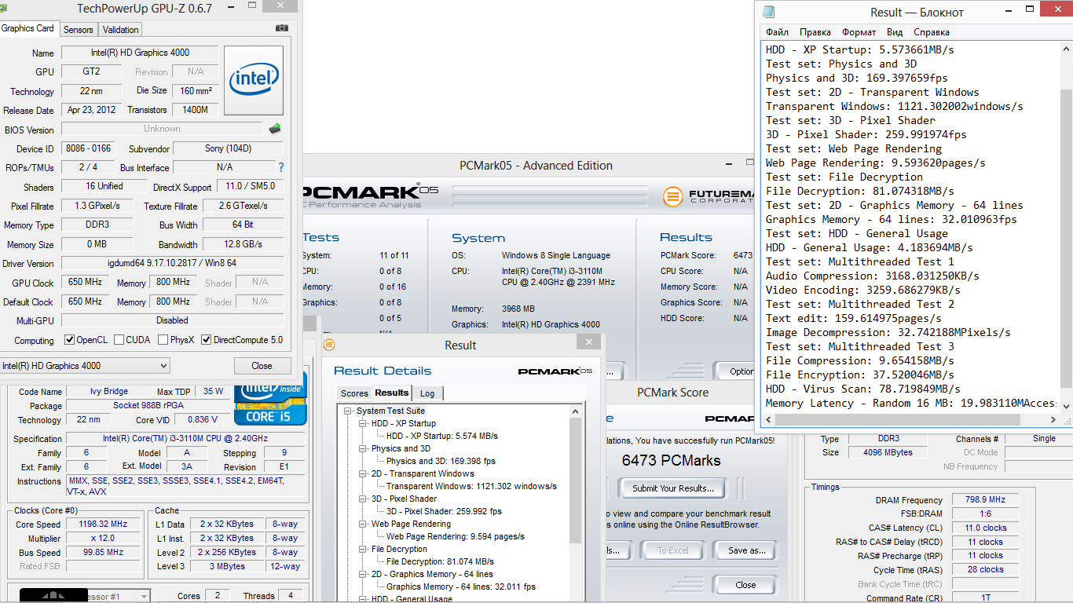Viewport: 1073px width, 603px height.
Task: Click the Submit Your Results button
Action: [x=673, y=488]
